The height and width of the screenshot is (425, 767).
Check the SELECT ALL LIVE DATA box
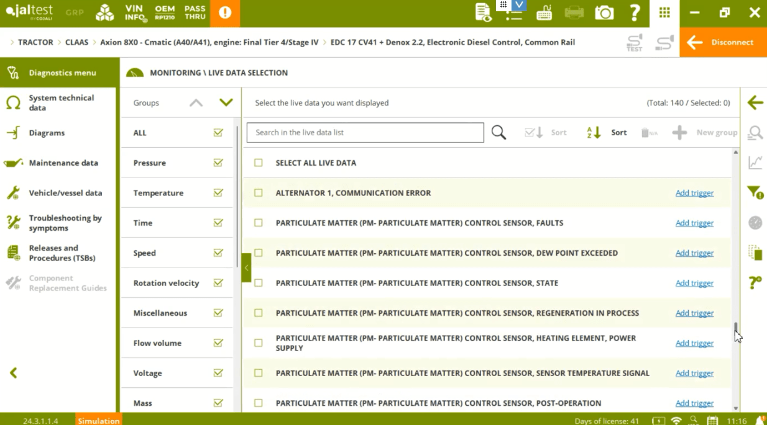point(259,163)
